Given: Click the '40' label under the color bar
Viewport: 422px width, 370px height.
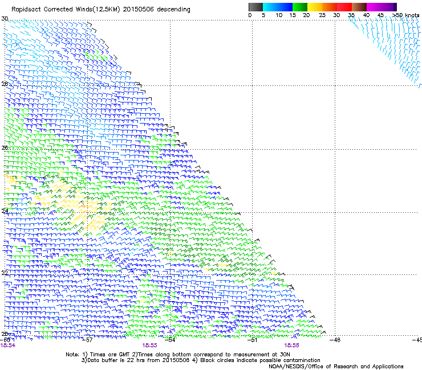Looking at the screenshot, I should click(366, 15).
